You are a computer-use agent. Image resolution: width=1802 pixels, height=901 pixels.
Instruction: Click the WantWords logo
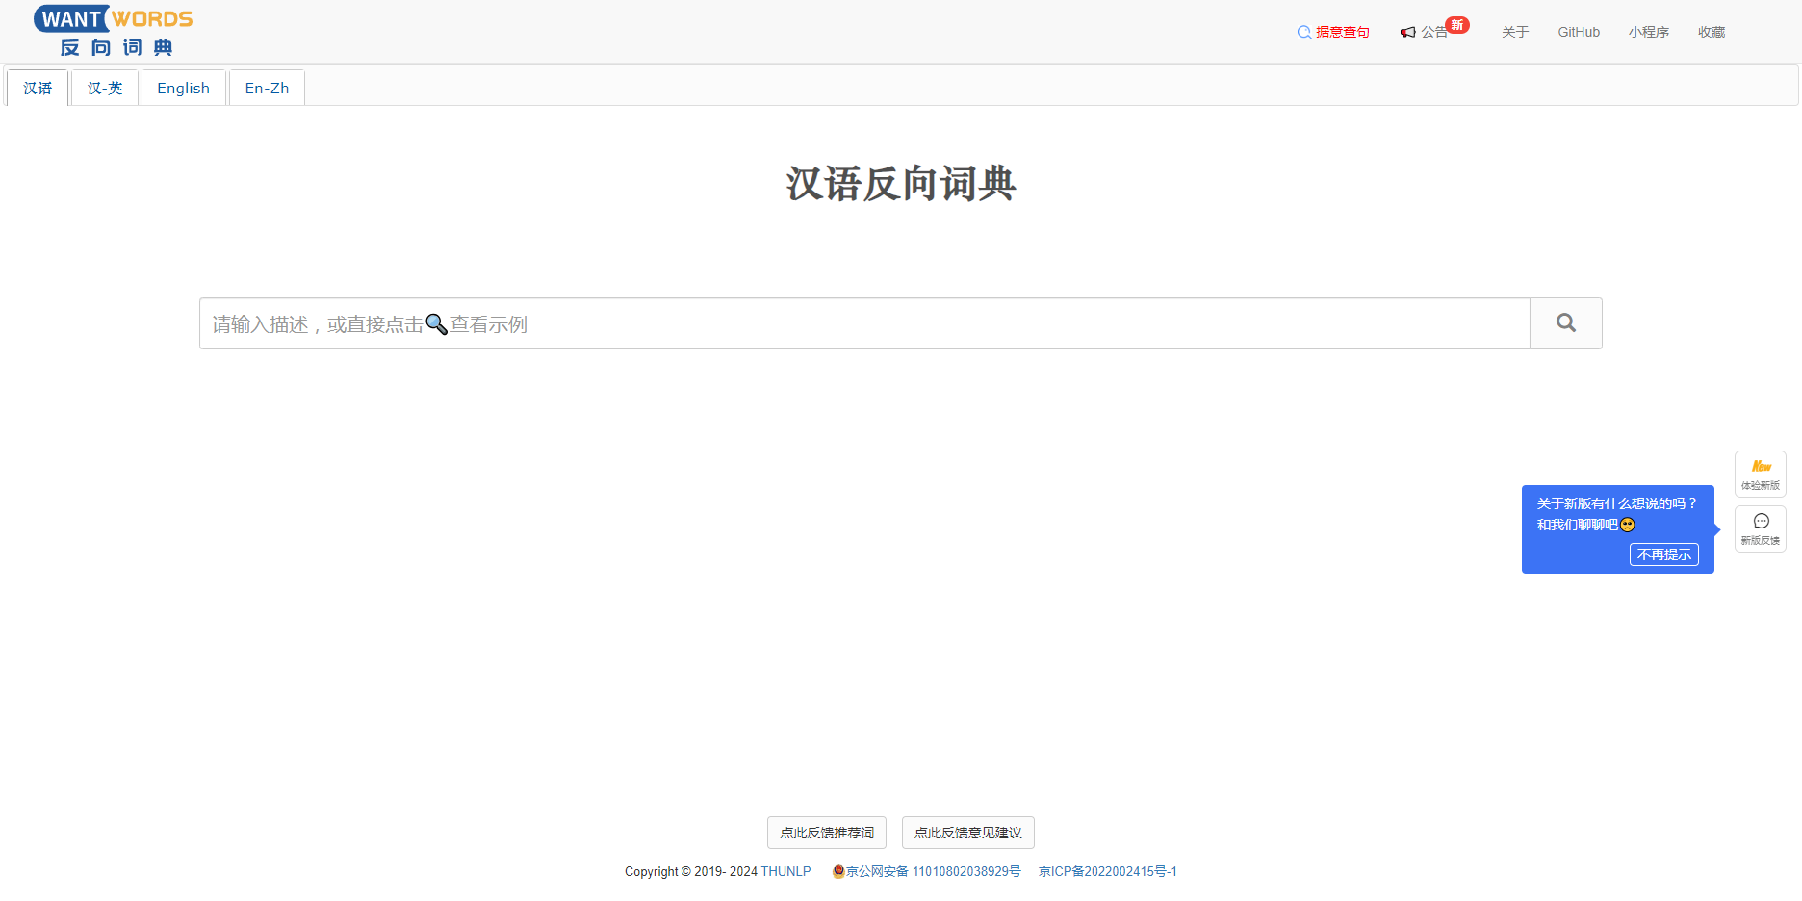114,32
